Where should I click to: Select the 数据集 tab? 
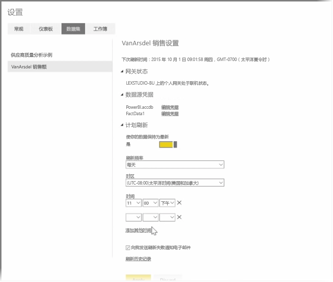tap(73, 29)
